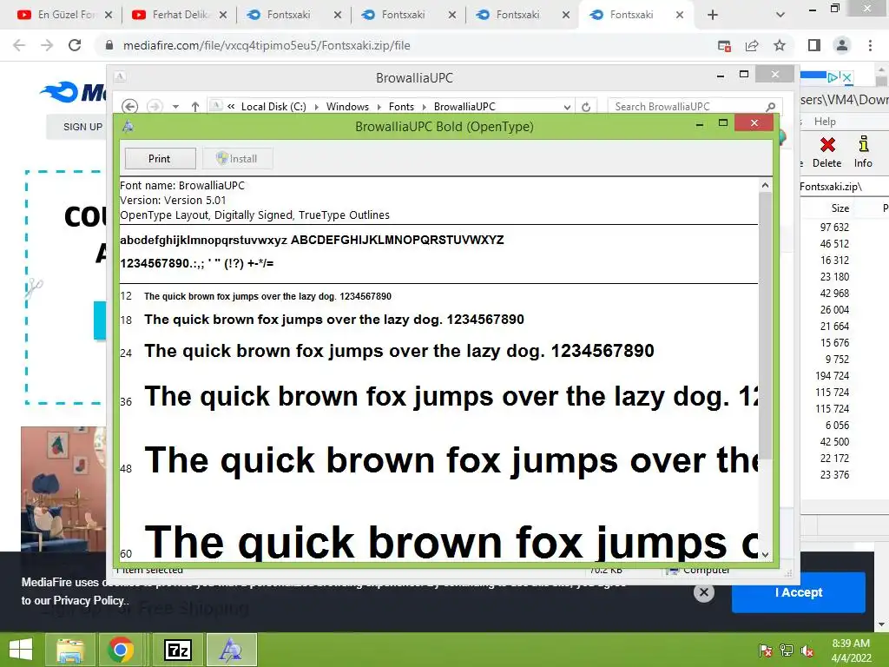
Task: Go up one folder level in explorer
Action: (x=195, y=107)
